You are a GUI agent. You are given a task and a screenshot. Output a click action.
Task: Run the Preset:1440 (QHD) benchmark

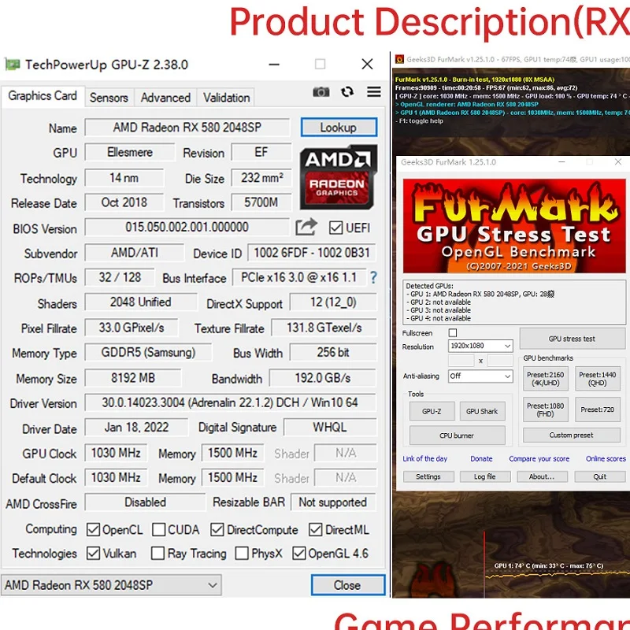597,379
